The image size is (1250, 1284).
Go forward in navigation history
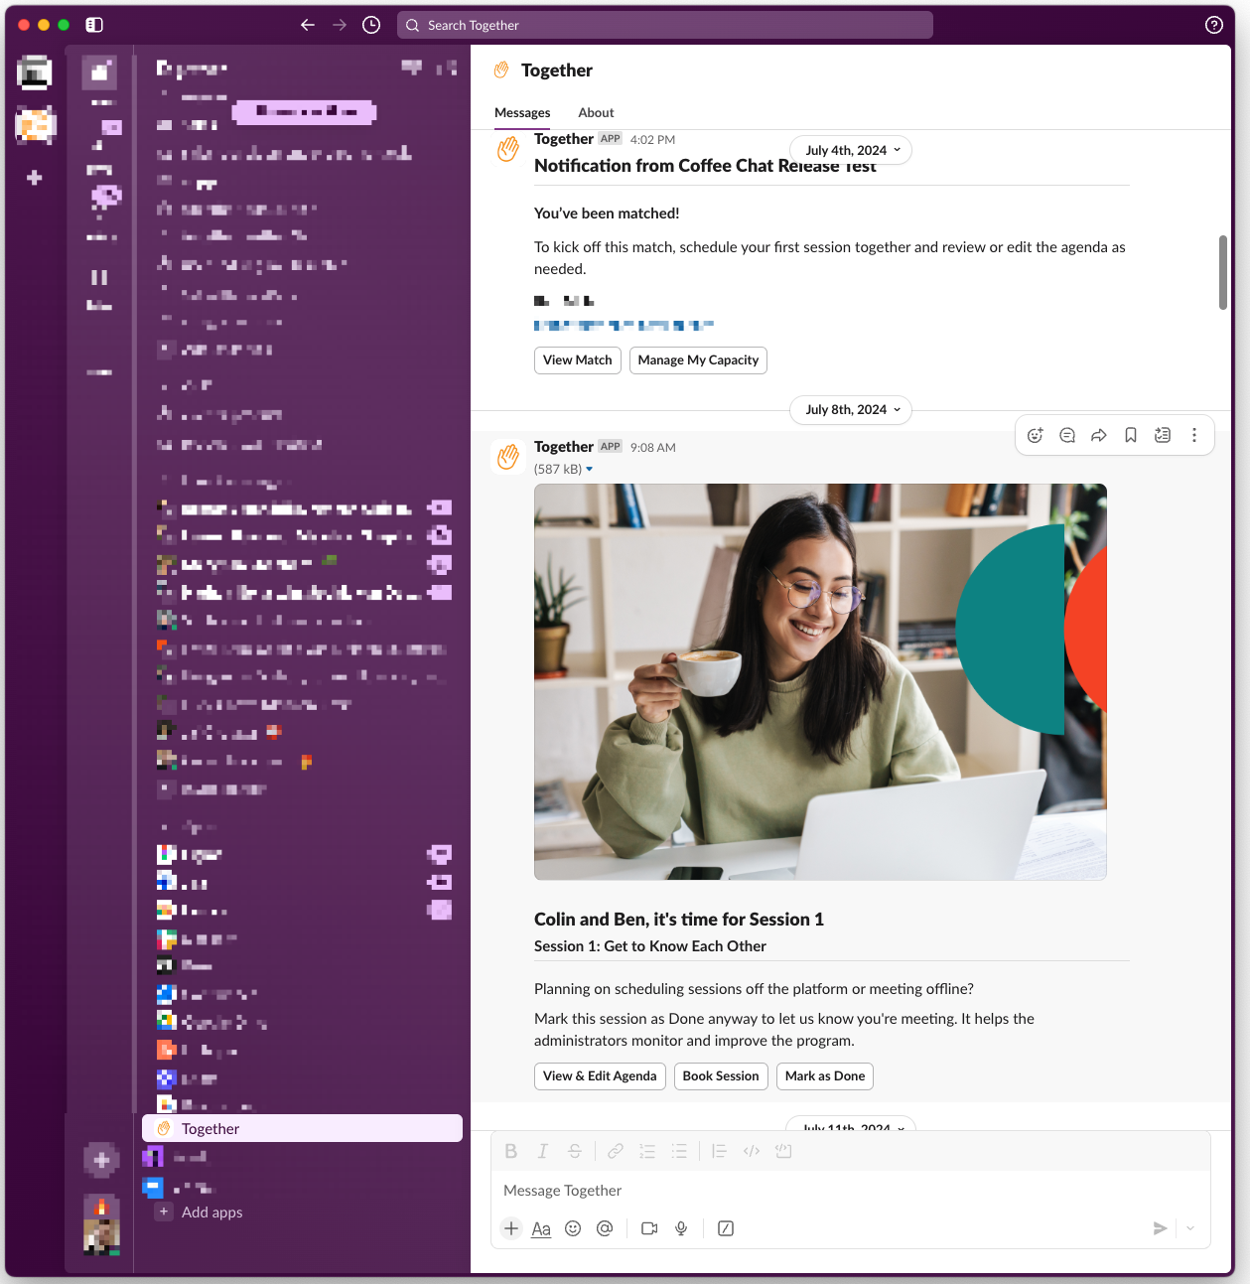click(x=340, y=25)
